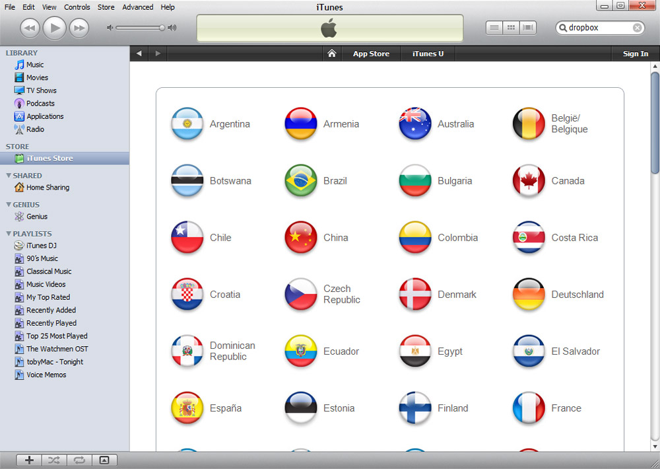Skip to the next track
The image size is (660, 469).
point(79,28)
